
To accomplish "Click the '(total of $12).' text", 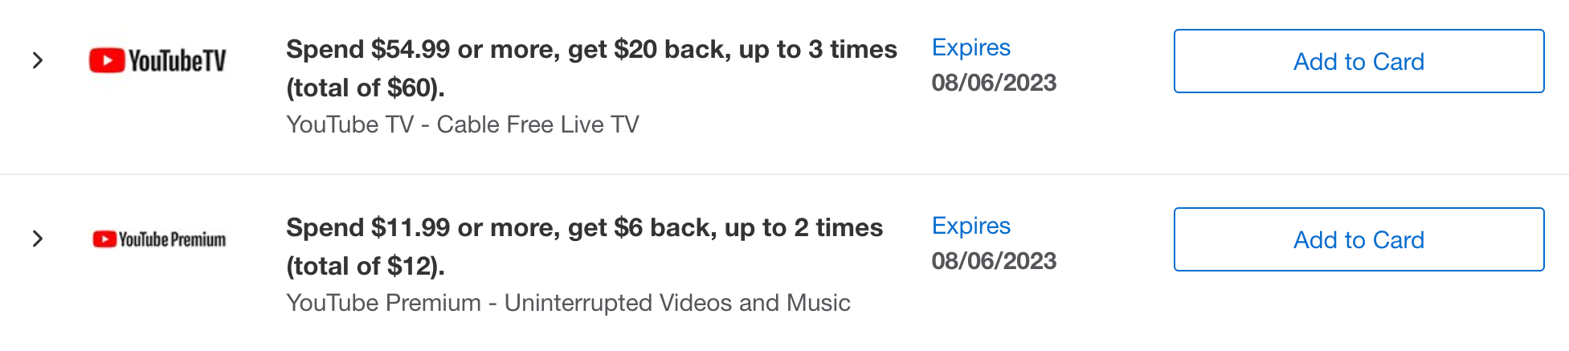I will 365,266.
